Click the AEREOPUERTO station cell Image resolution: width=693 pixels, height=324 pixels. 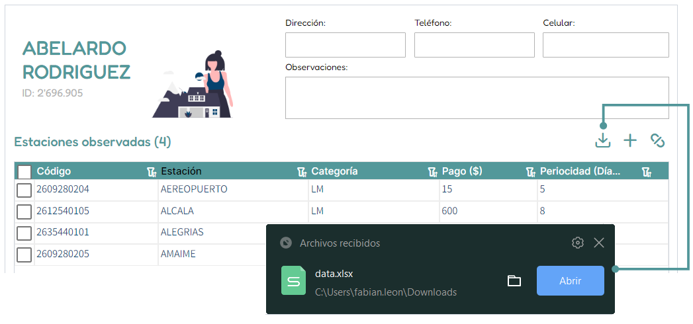tap(194, 189)
